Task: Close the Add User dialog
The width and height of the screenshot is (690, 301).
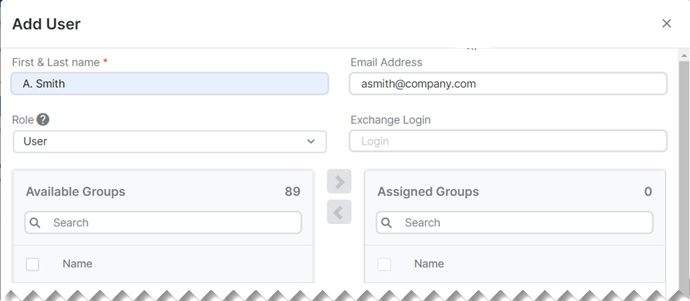Action: coord(667,24)
